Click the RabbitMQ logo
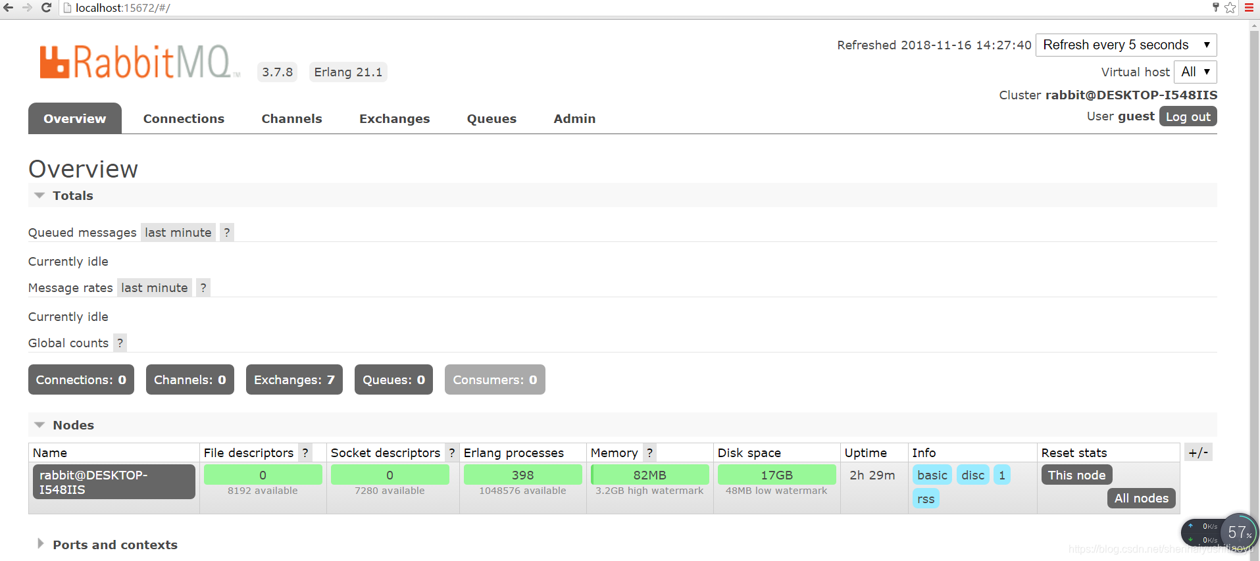This screenshot has width=1260, height=561. click(139, 62)
